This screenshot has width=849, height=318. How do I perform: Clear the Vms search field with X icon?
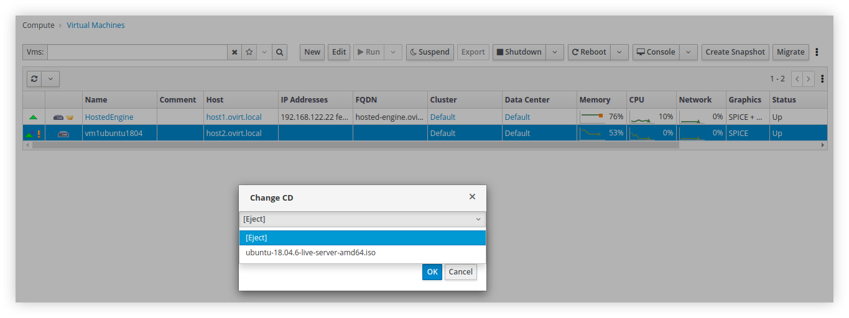click(234, 52)
